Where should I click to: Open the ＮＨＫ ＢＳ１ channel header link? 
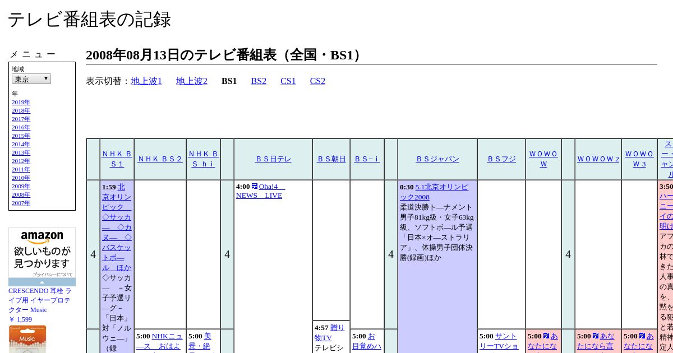[117, 159]
